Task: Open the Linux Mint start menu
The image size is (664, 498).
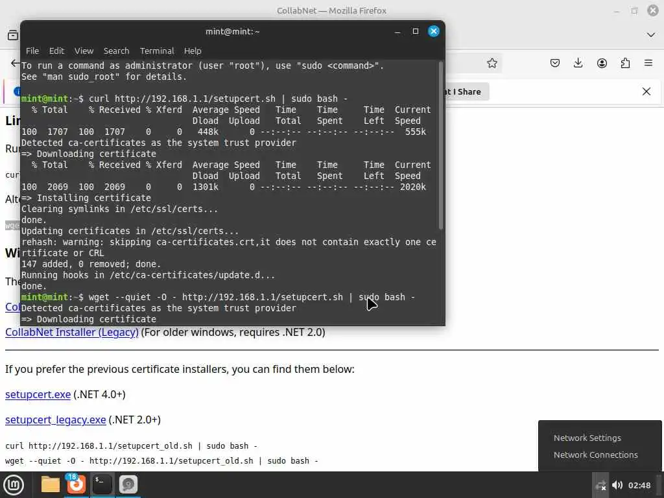Action: tap(14, 485)
